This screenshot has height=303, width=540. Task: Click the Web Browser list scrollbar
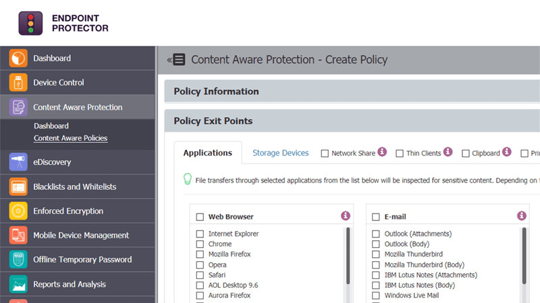pyautogui.click(x=348, y=256)
